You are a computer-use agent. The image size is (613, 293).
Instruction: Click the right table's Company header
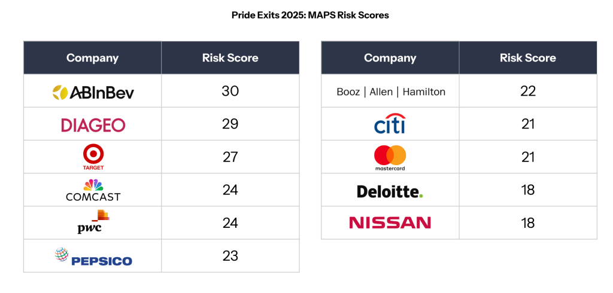[x=390, y=58]
